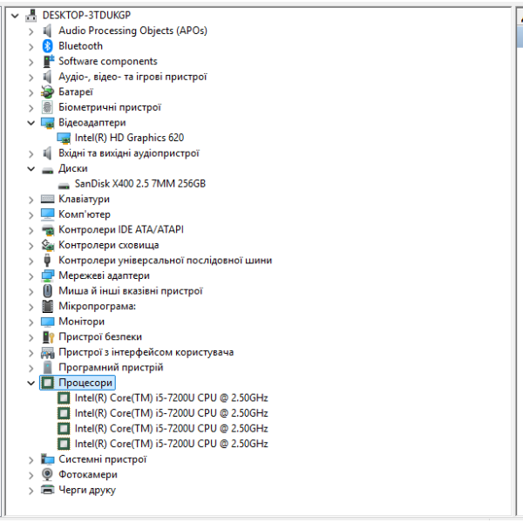
Task: Expand the Bluetooth category
Action: [31, 47]
